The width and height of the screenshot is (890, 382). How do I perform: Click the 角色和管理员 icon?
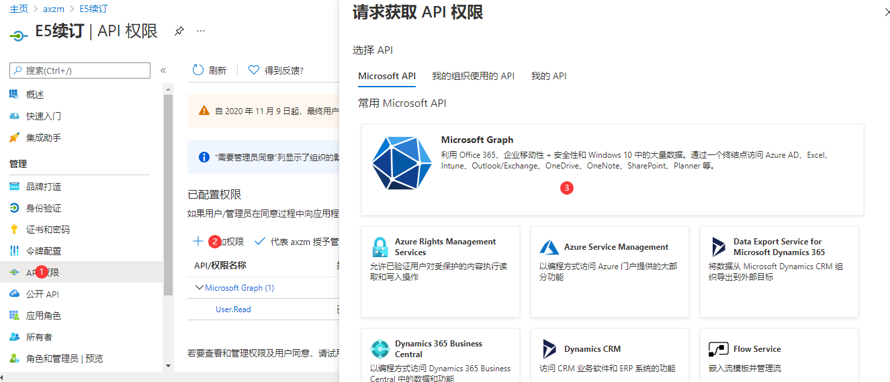point(14,359)
